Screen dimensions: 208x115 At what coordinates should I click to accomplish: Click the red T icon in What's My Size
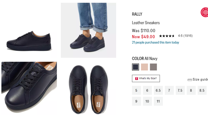[x=136, y=79]
